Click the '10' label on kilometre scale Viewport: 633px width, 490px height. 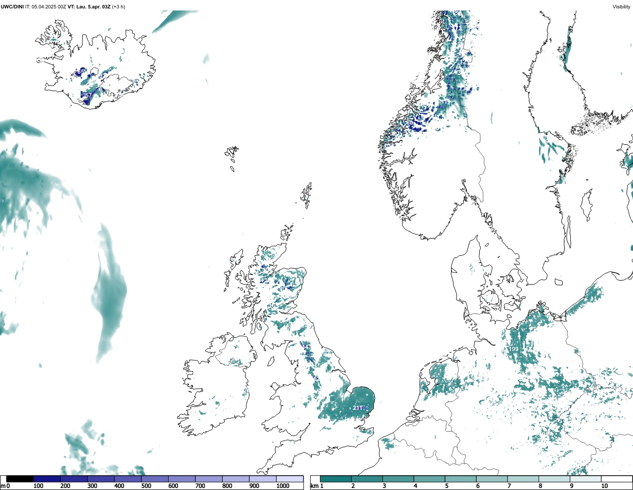(x=604, y=486)
